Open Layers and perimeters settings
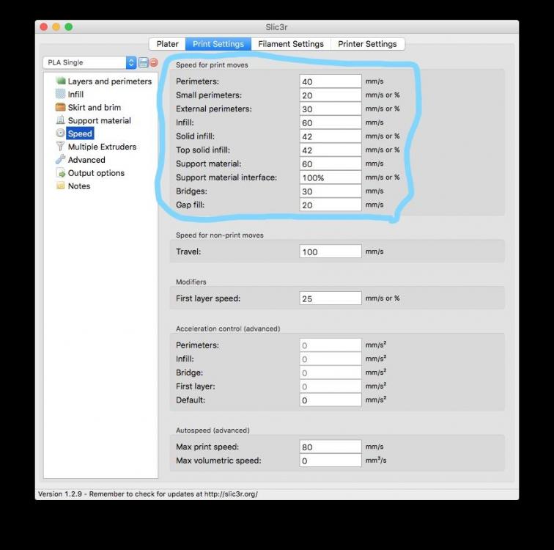Viewport: 554px width, 550px height. 109,81
